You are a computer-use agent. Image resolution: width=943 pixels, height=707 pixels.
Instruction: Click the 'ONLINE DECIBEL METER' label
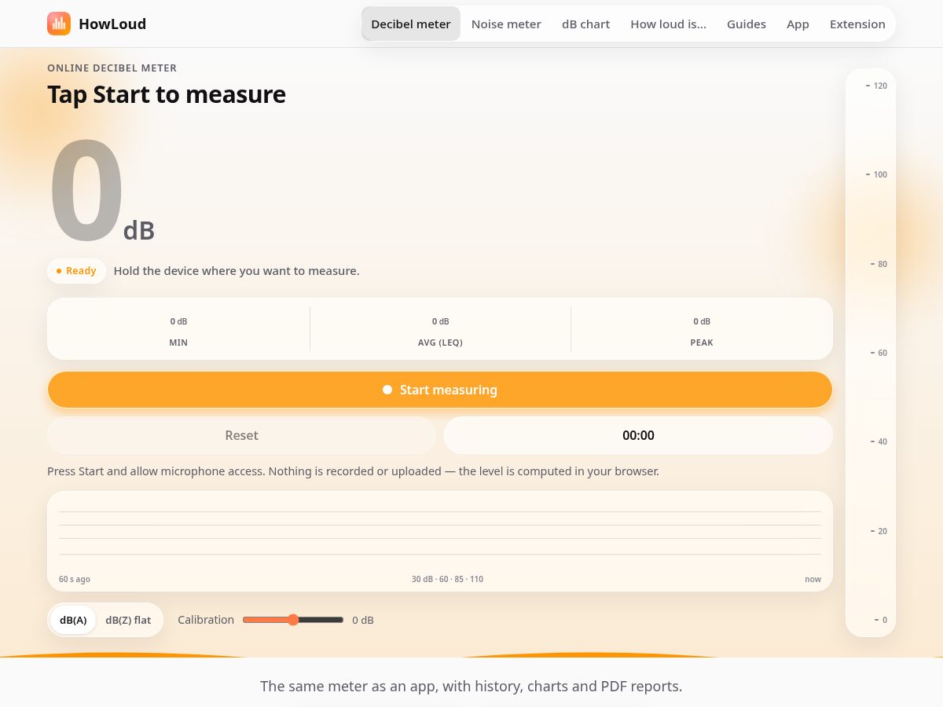pos(112,68)
